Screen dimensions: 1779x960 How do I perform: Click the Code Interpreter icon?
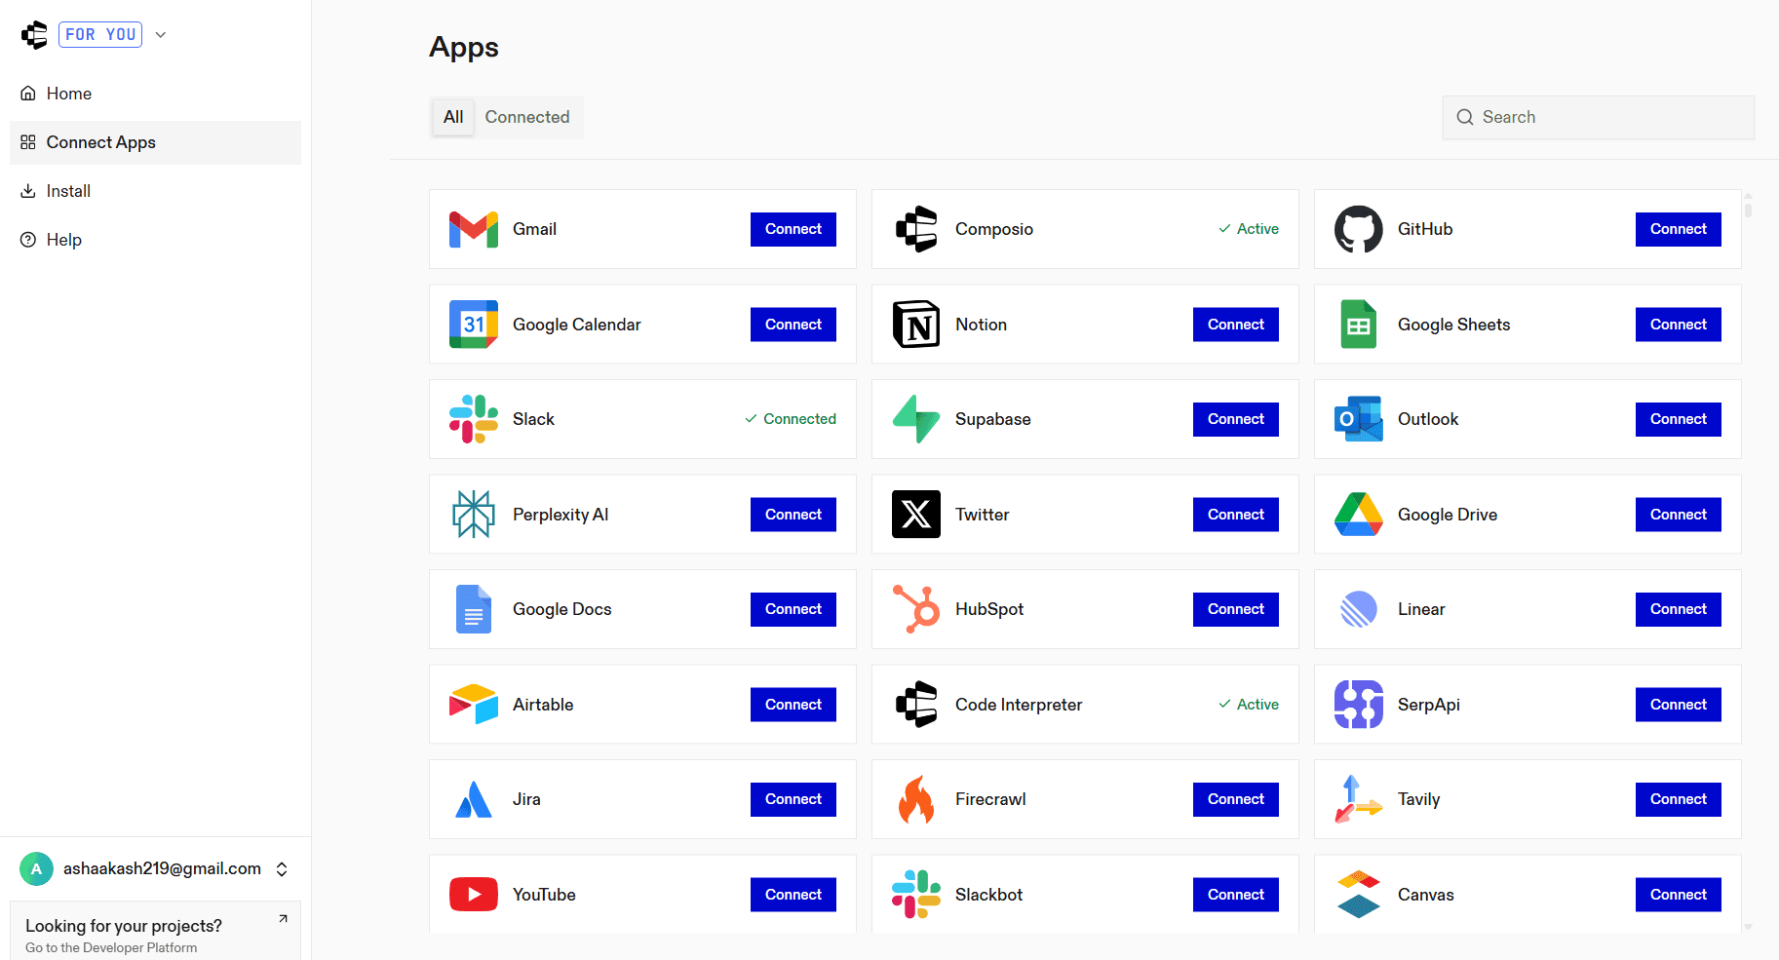pyautogui.click(x=916, y=705)
